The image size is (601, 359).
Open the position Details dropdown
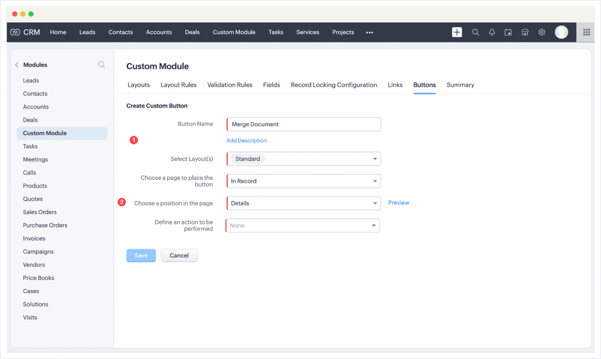point(304,203)
